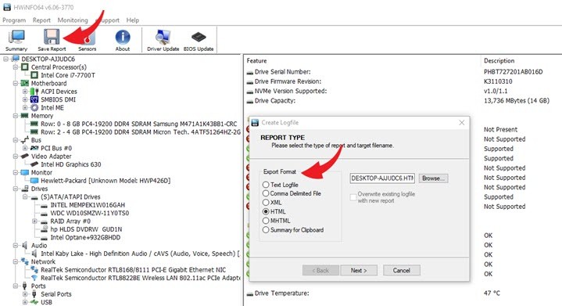Click Cancel in Create Logfile dialog
Image resolution: width=562 pixels, height=306 pixels.
click(402, 270)
